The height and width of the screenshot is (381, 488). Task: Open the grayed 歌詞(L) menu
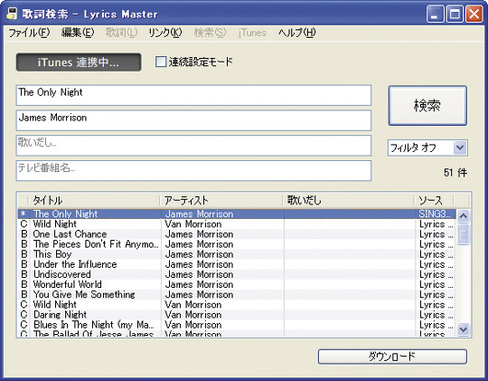(x=121, y=33)
